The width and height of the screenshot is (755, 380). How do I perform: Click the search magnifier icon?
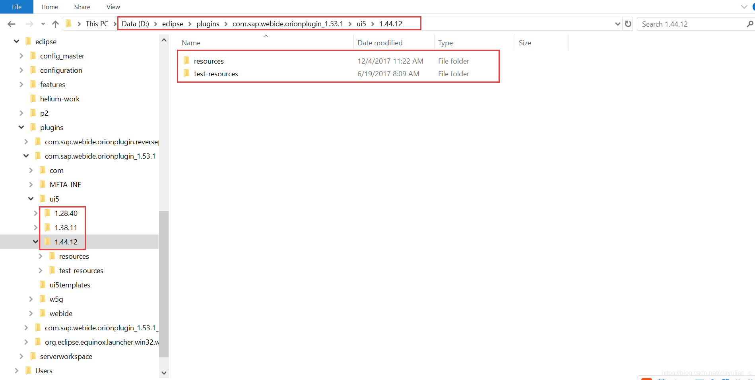click(x=750, y=24)
